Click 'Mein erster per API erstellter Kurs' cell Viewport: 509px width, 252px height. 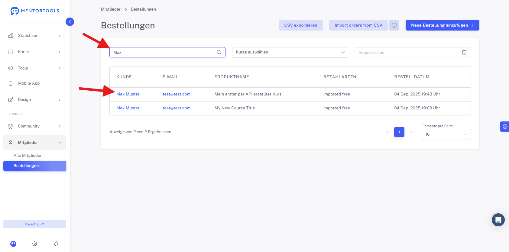(248, 94)
